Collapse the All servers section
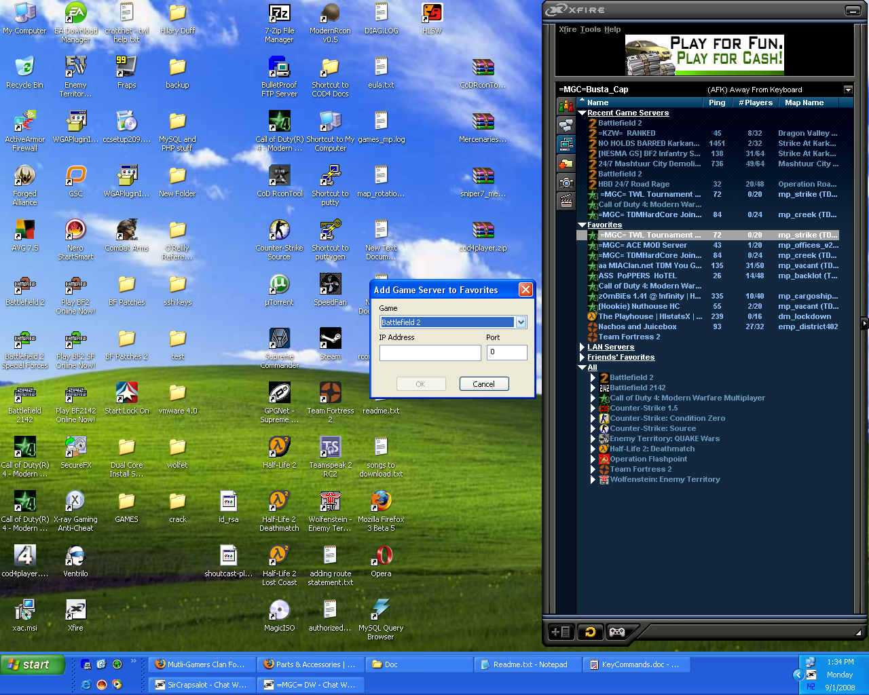Viewport: 869px width, 695px height. point(582,368)
